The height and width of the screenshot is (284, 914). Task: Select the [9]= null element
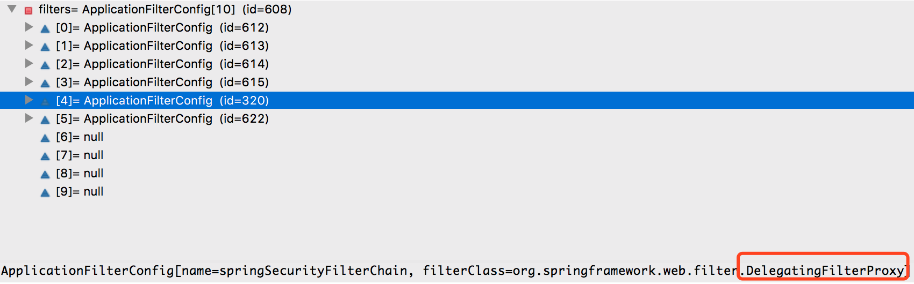coord(80,191)
